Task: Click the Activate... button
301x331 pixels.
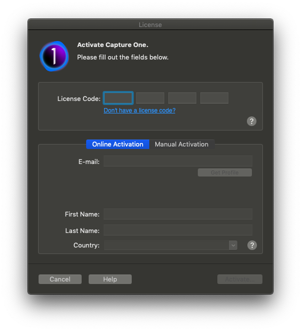Action: click(x=240, y=279)
